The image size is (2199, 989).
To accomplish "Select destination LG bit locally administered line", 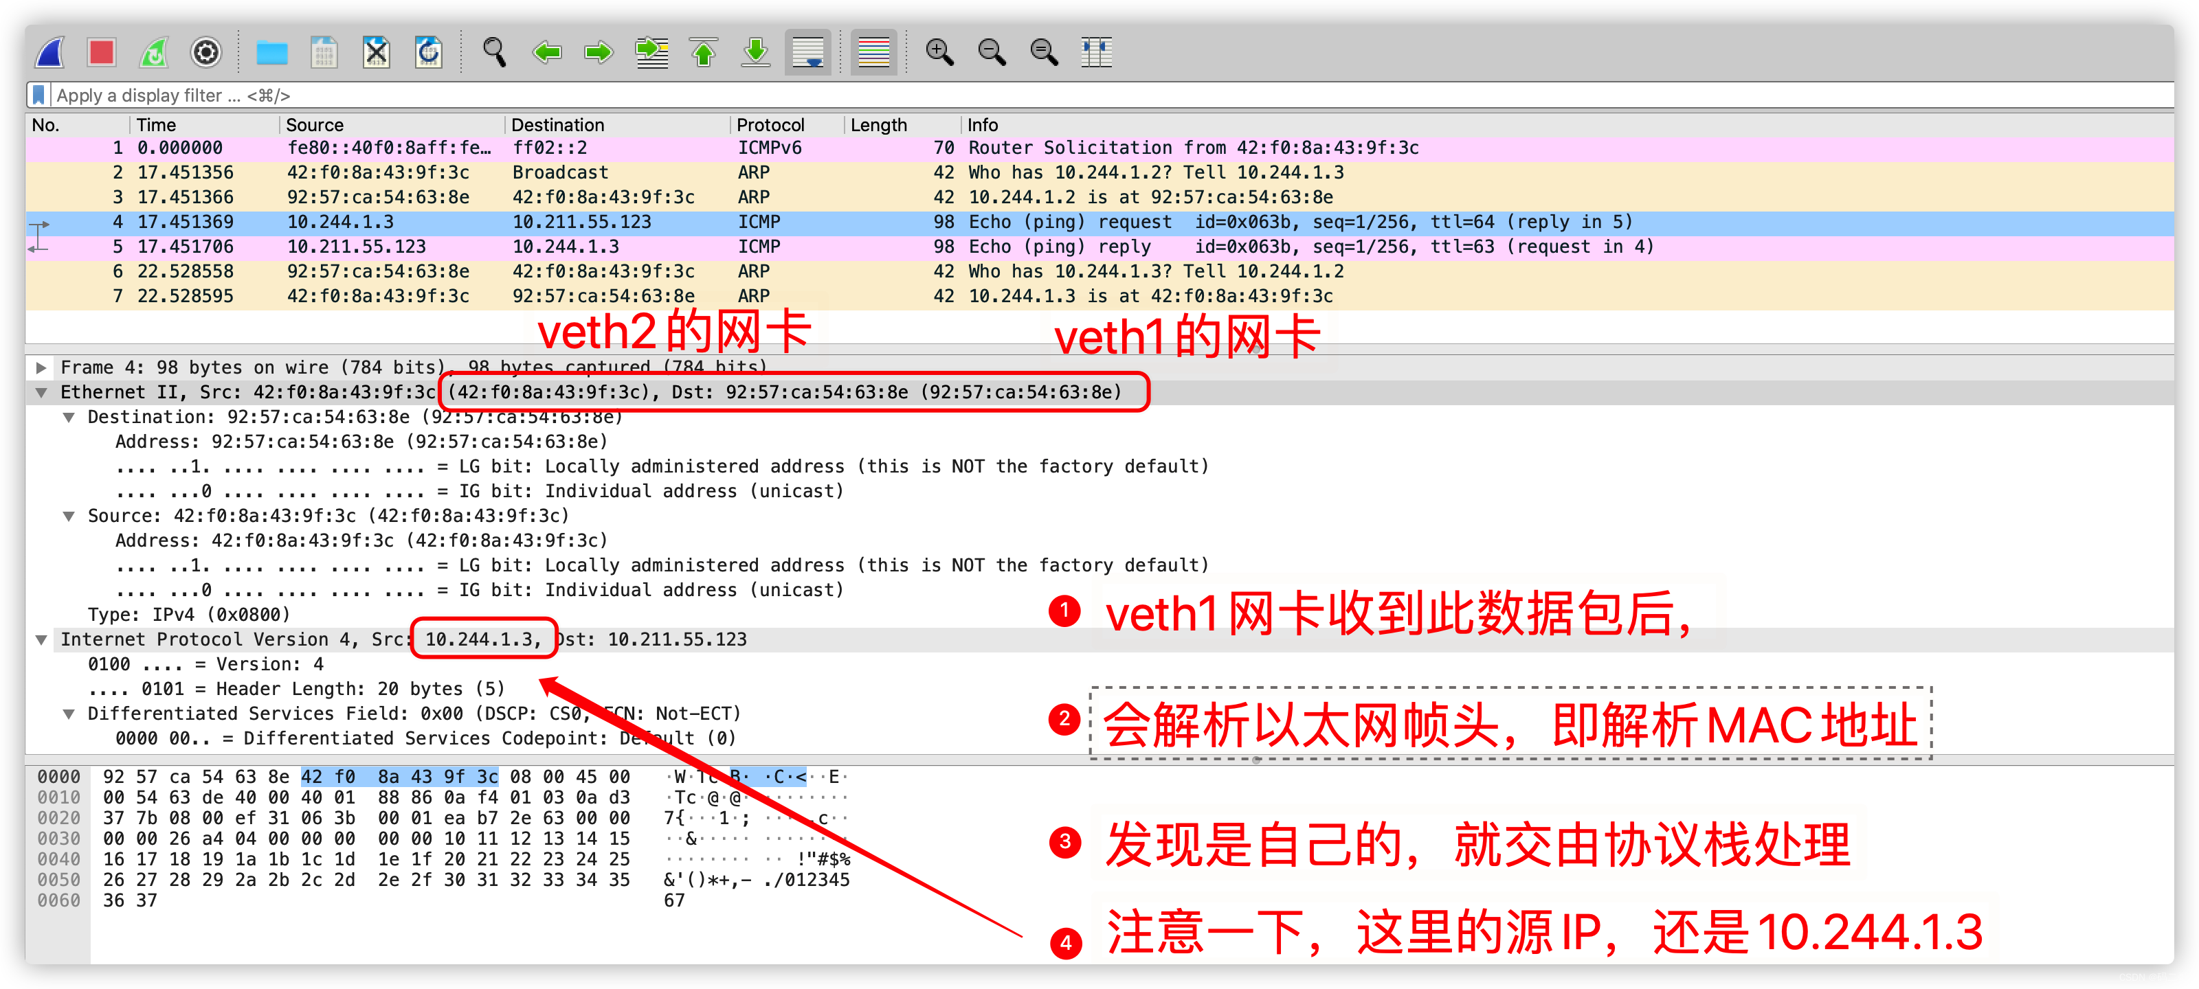I will pos(662,467).
